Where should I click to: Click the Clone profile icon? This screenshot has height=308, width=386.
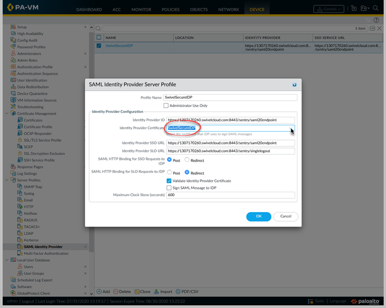(x=137, y=292)
